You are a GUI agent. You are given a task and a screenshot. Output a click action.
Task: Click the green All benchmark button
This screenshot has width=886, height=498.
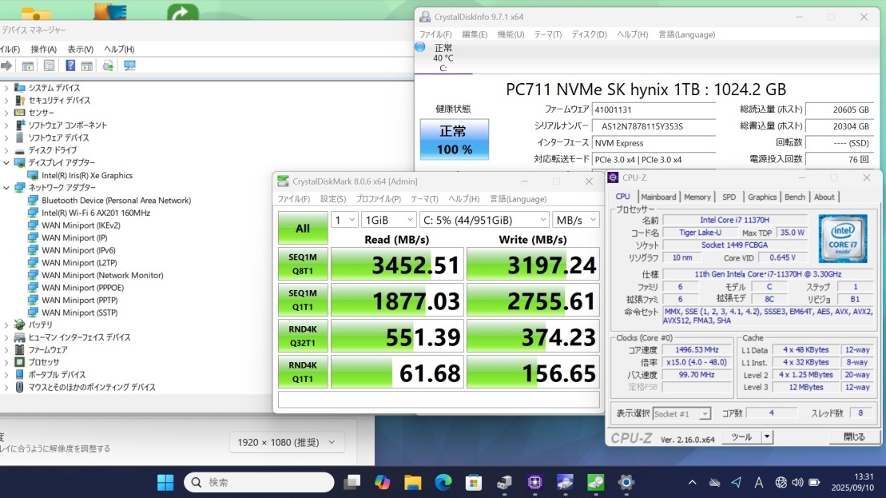pyautogui.click(x=303, y=228)
